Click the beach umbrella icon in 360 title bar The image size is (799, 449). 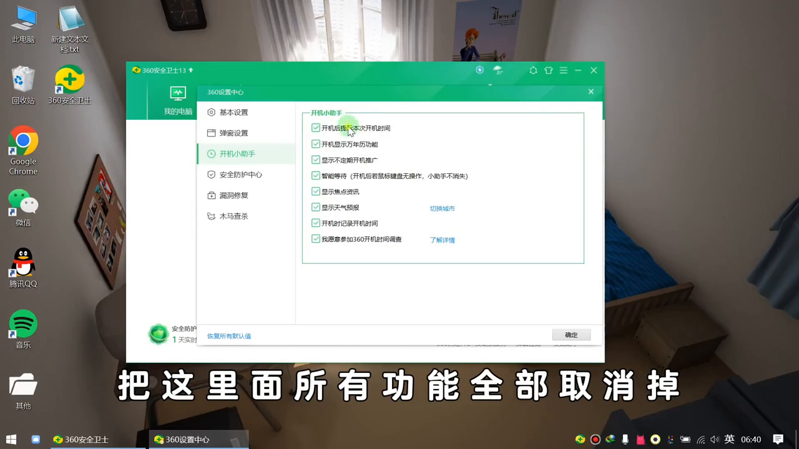click(x=498, y=70)
